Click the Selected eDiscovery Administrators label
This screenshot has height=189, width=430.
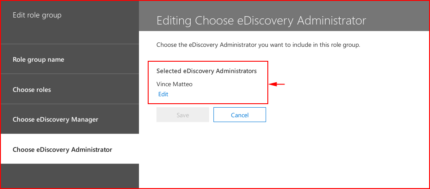click(206, 71)
